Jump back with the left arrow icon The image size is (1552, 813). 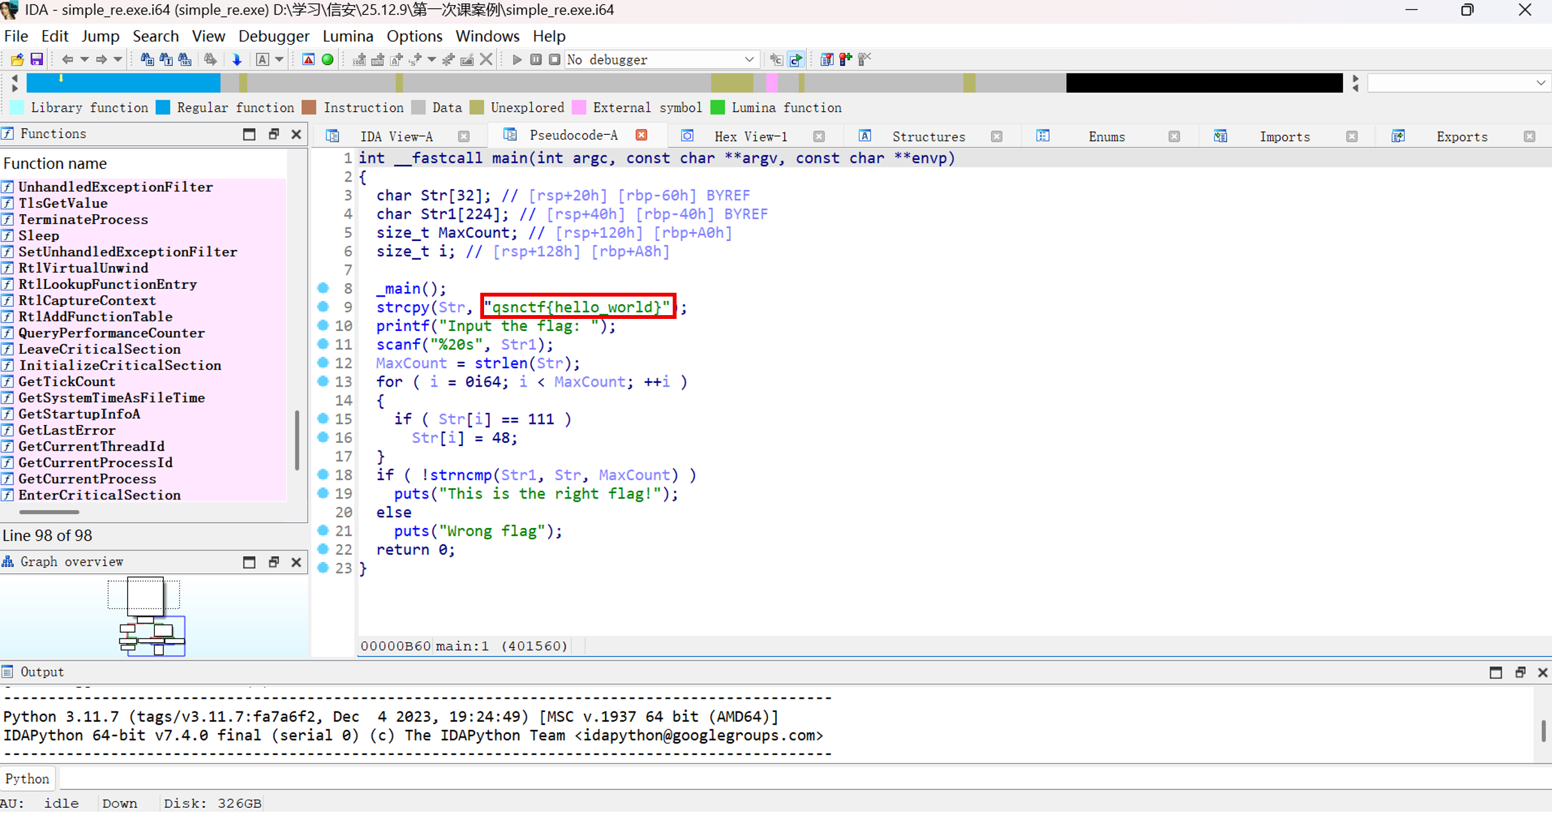pyautogui.click(x=67, y=59)
